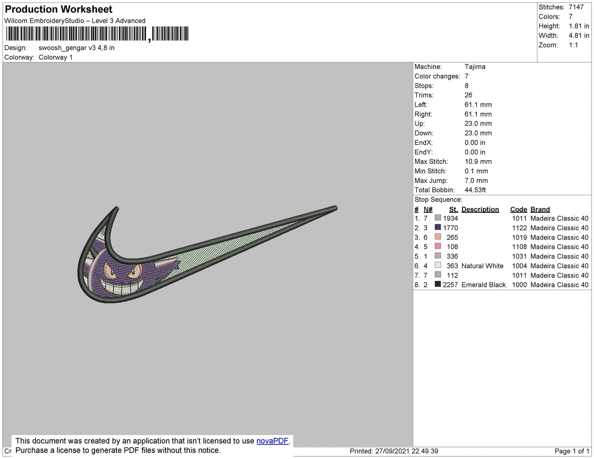Click the purple 1770 thread swatch
This screenshot has height=459, width=594.
coord(438,227)
